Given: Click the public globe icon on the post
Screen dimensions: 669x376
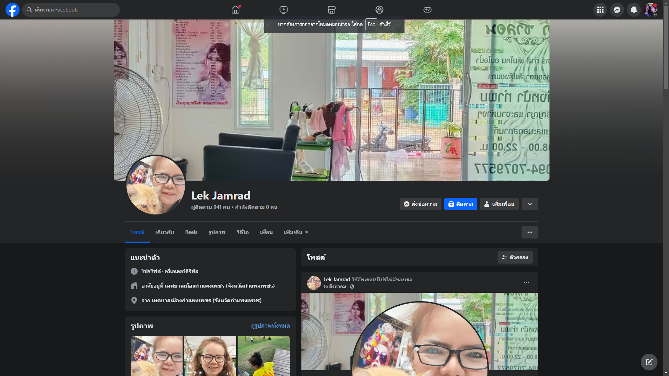Looking at the screenshot, I should click(x=352, y=287).
